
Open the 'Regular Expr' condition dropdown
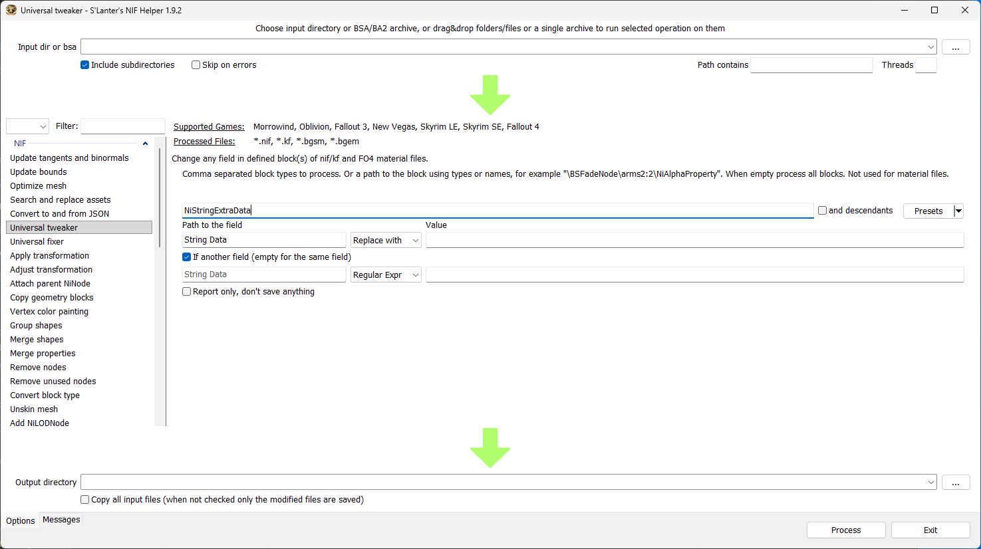tap(386, 274)
